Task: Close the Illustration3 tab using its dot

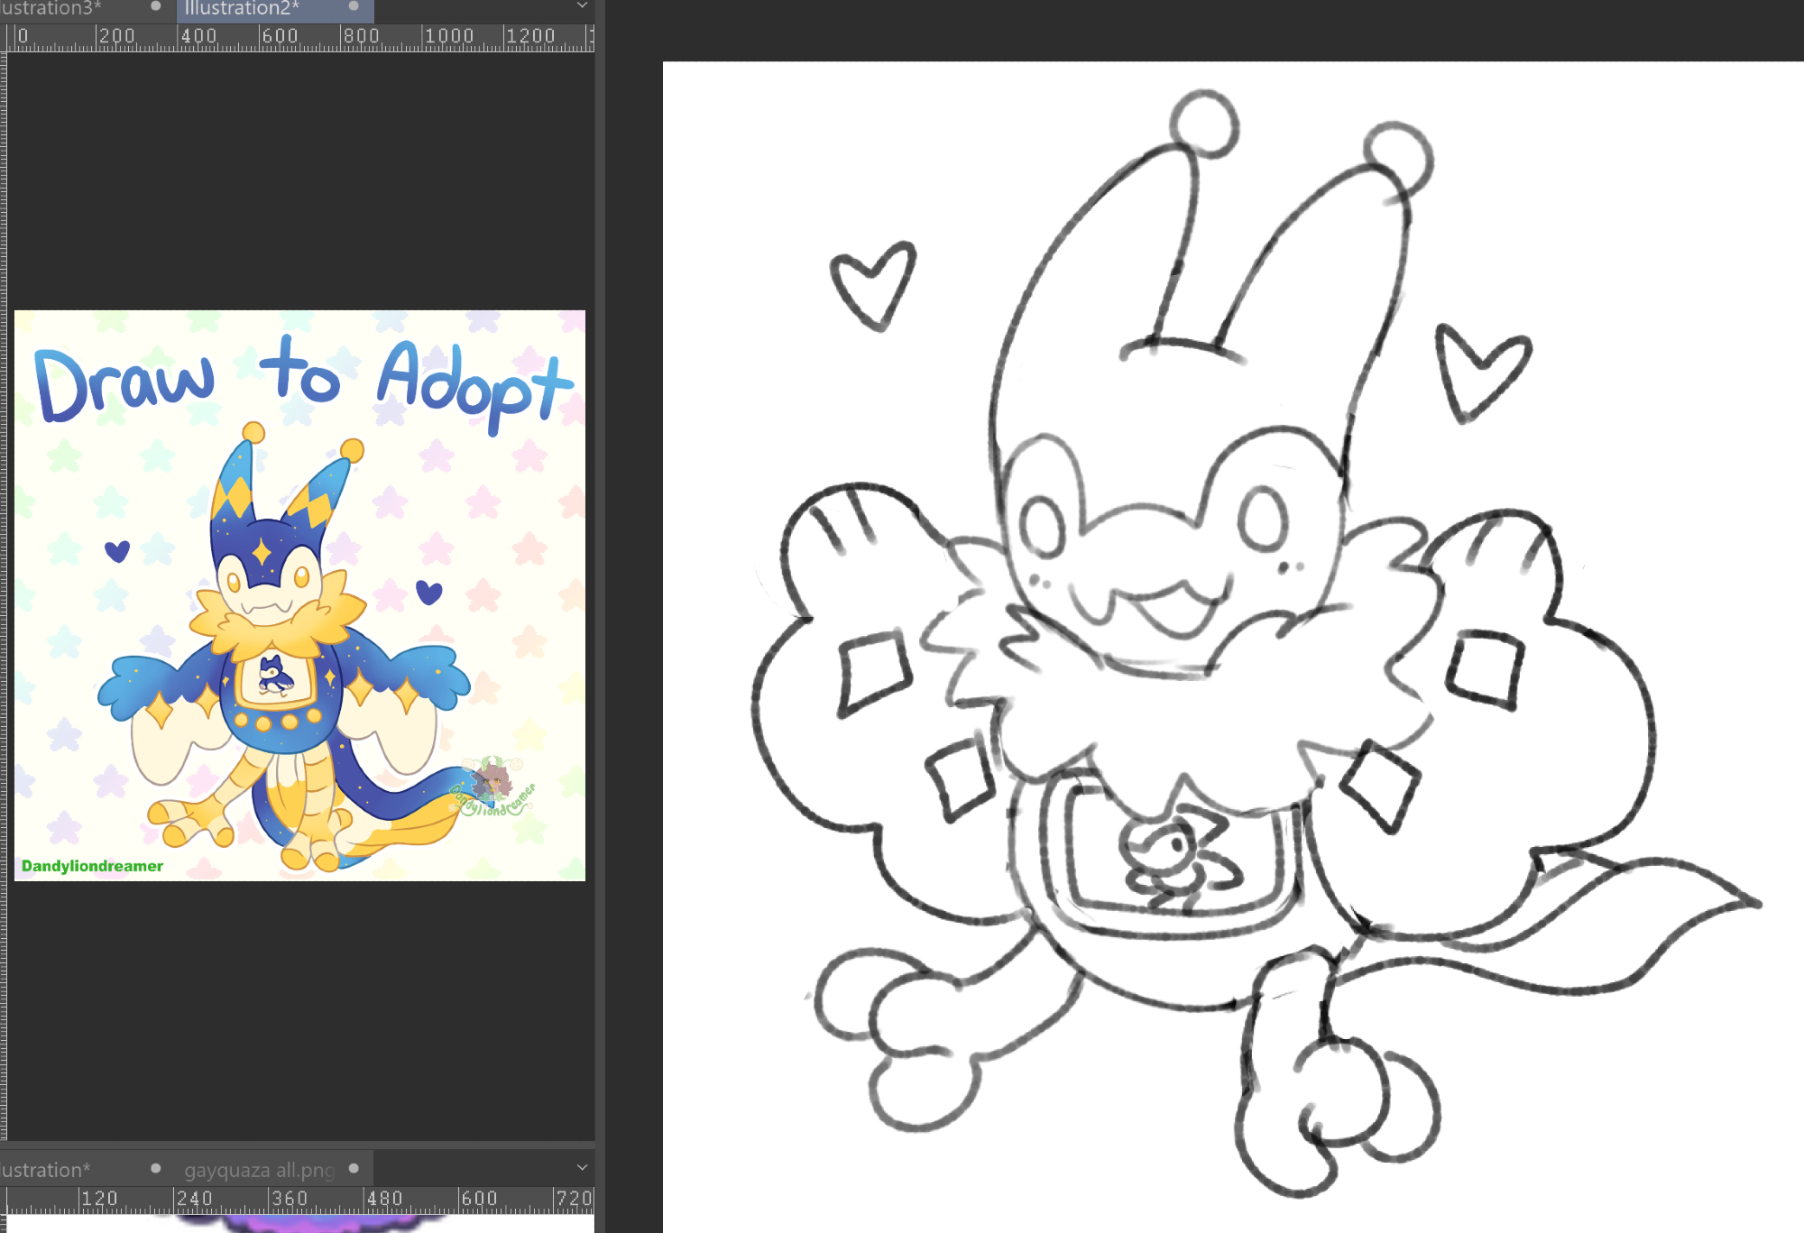Action: [x=155, y=6]
